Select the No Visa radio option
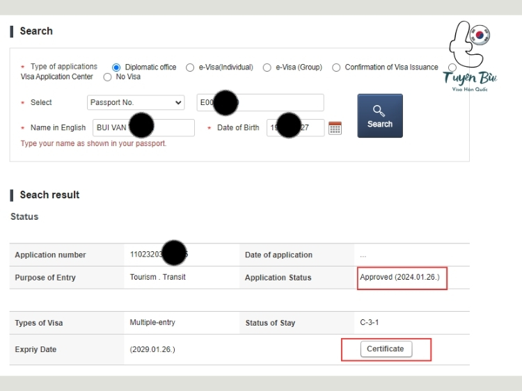522x391 pixels. tap(107, 77)
